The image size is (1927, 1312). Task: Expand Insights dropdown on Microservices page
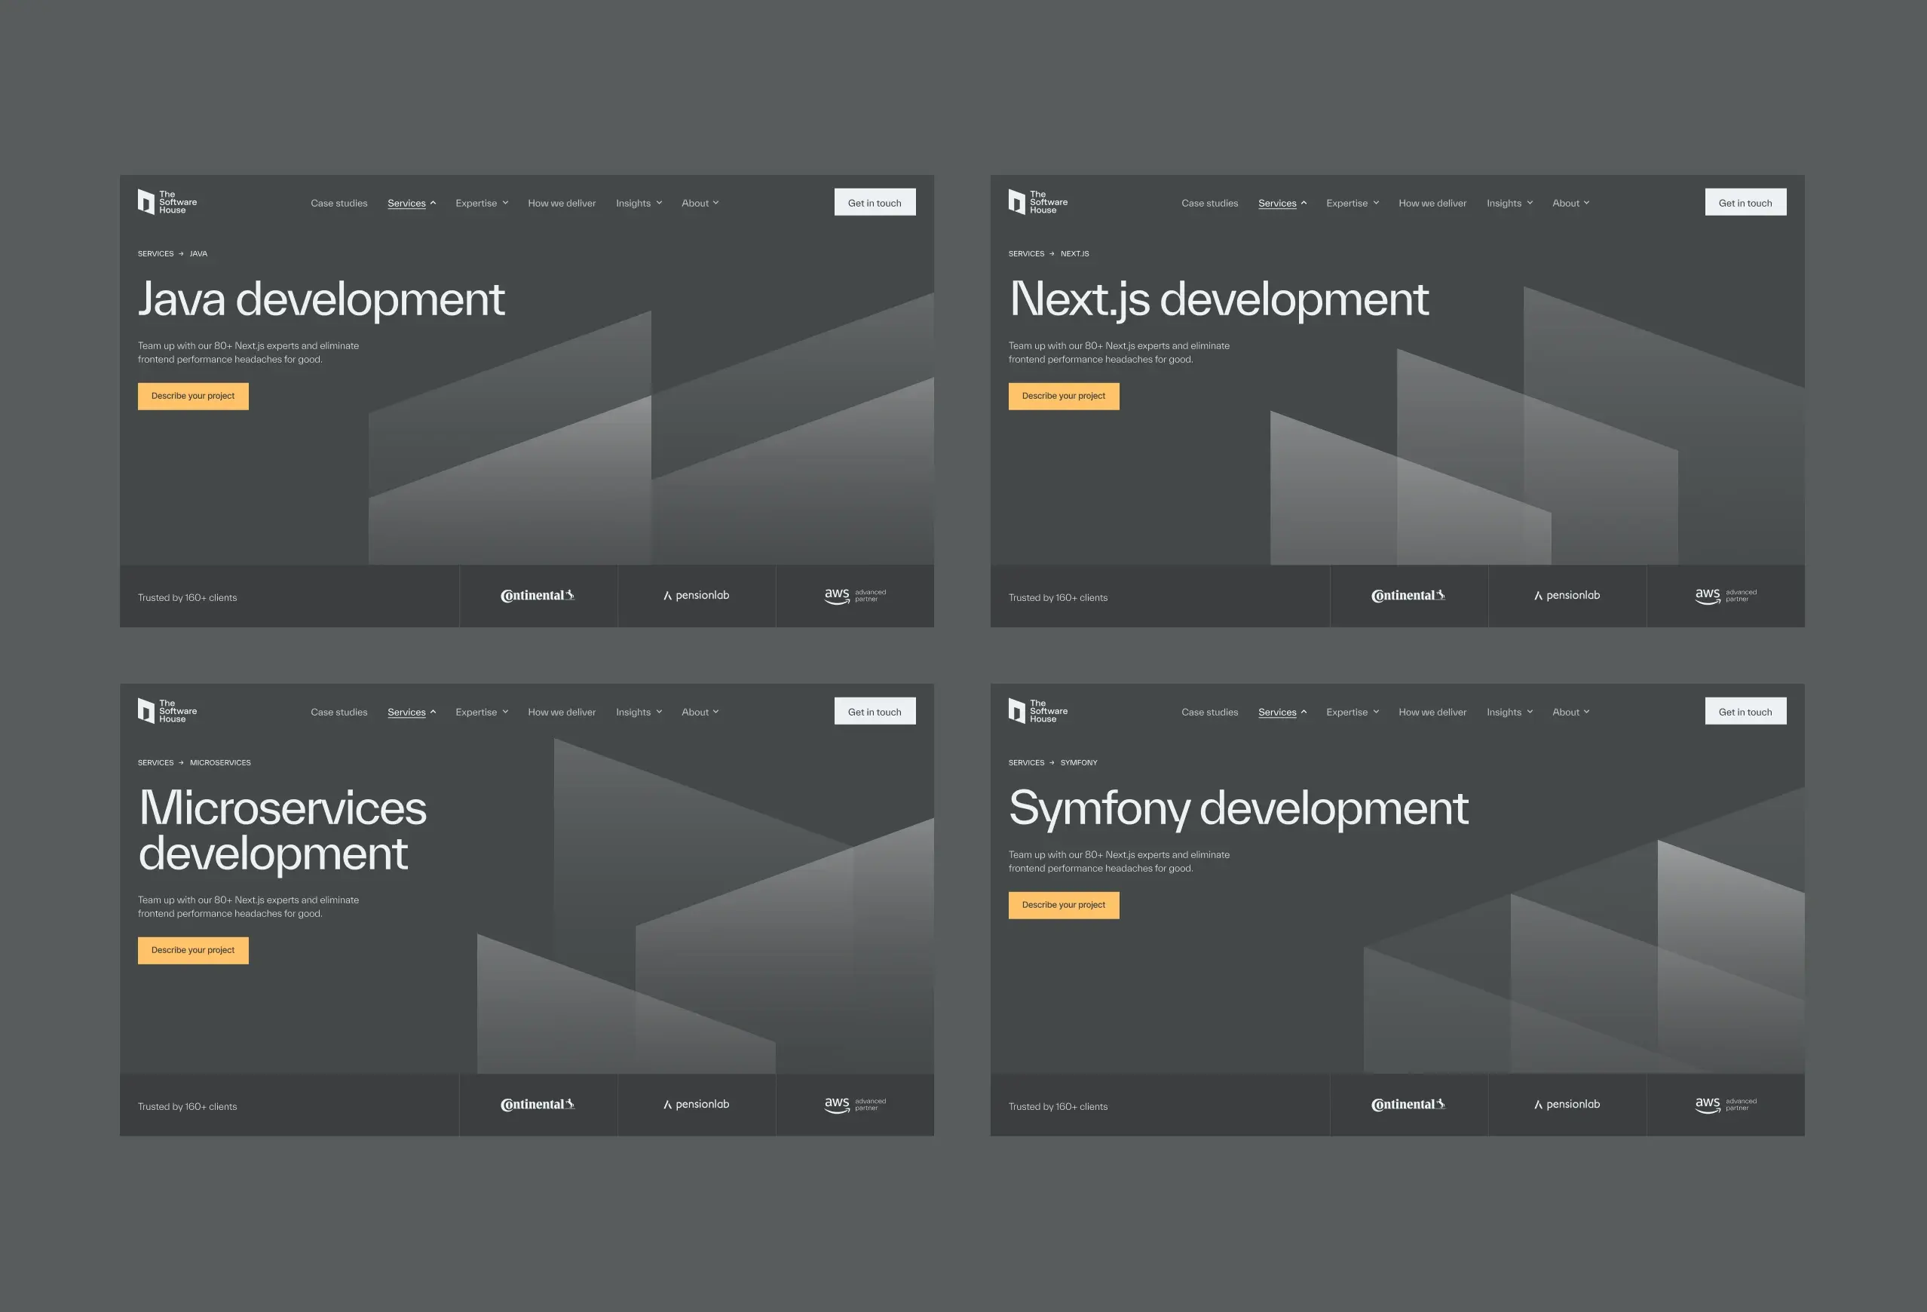coord(639,713)
